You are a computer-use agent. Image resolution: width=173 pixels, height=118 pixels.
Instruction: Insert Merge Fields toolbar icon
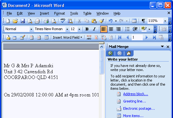coord(46,37)
